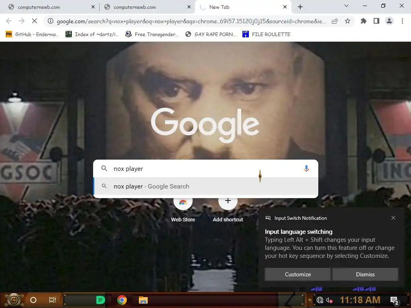This screenshot has height=308, width=411.
Task: Open the Index of ~dartz bookmark
Action: (x=92, y=34)
